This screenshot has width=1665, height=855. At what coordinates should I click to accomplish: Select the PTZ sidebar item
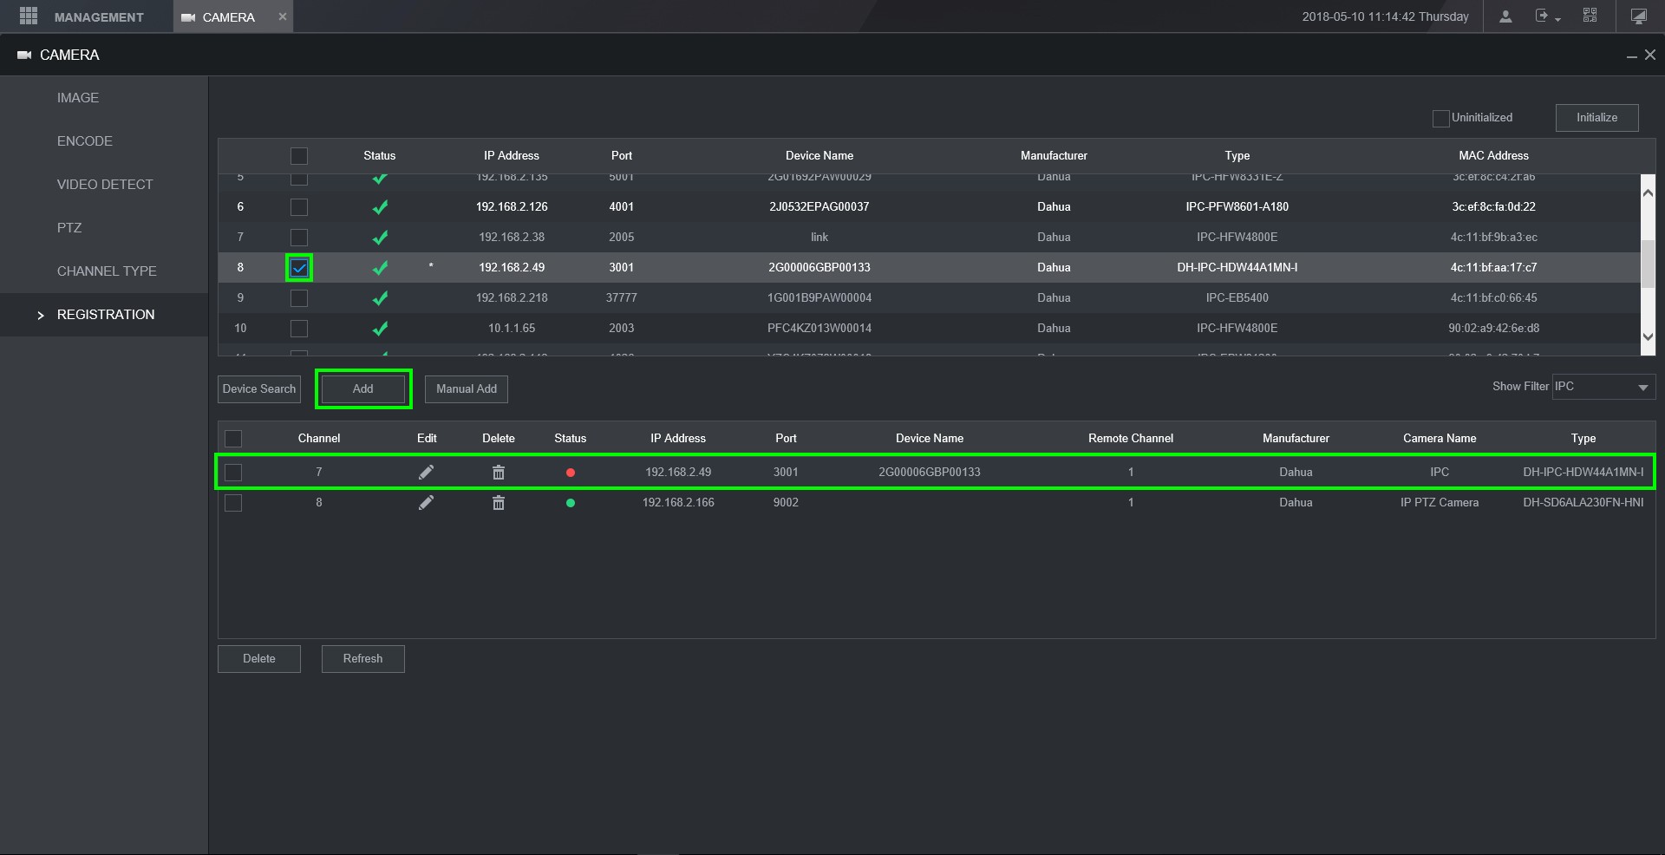69,228
